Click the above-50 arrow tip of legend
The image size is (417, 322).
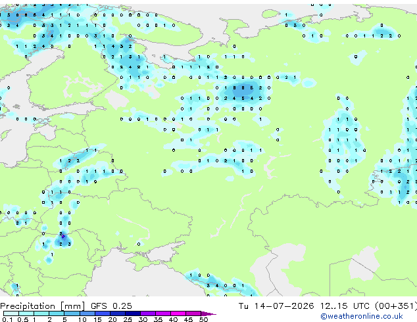point(208,314)
